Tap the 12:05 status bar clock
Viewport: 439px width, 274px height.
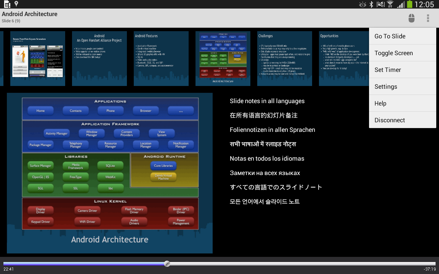point(424,4)
